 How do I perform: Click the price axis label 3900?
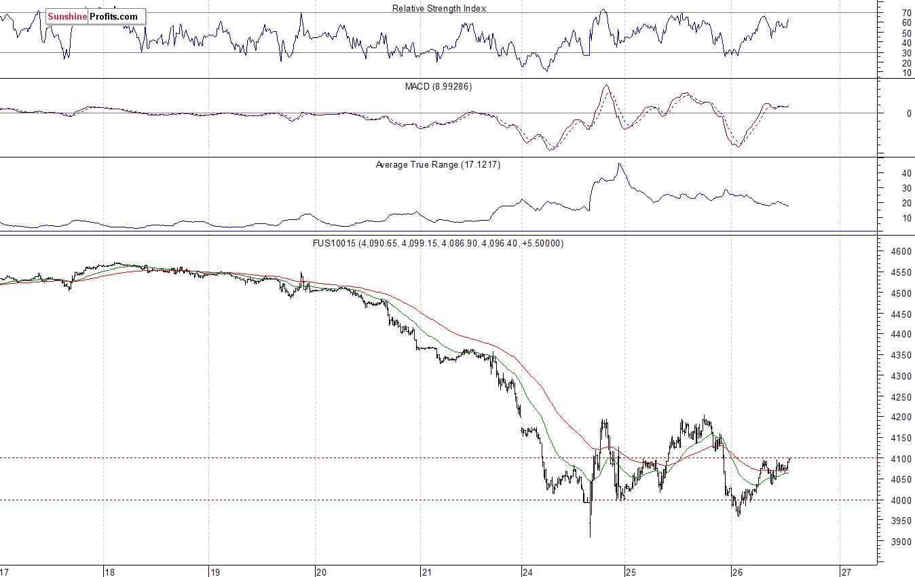tap(901, 542)
